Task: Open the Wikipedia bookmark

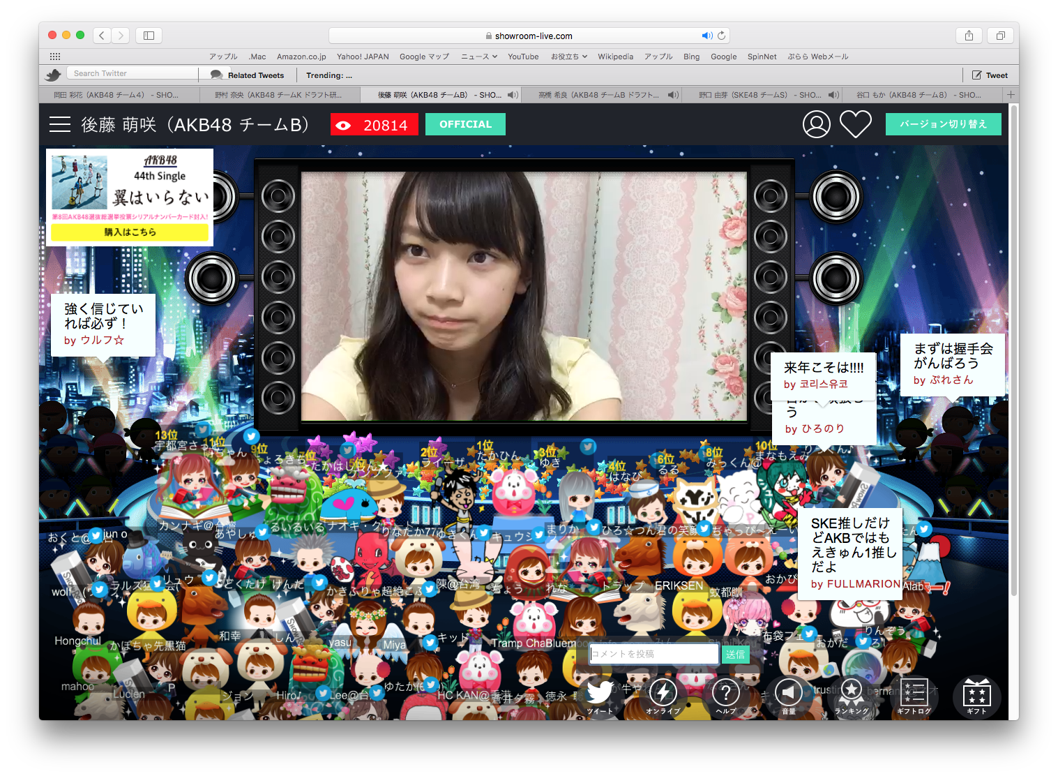Action: click(615, 57)
